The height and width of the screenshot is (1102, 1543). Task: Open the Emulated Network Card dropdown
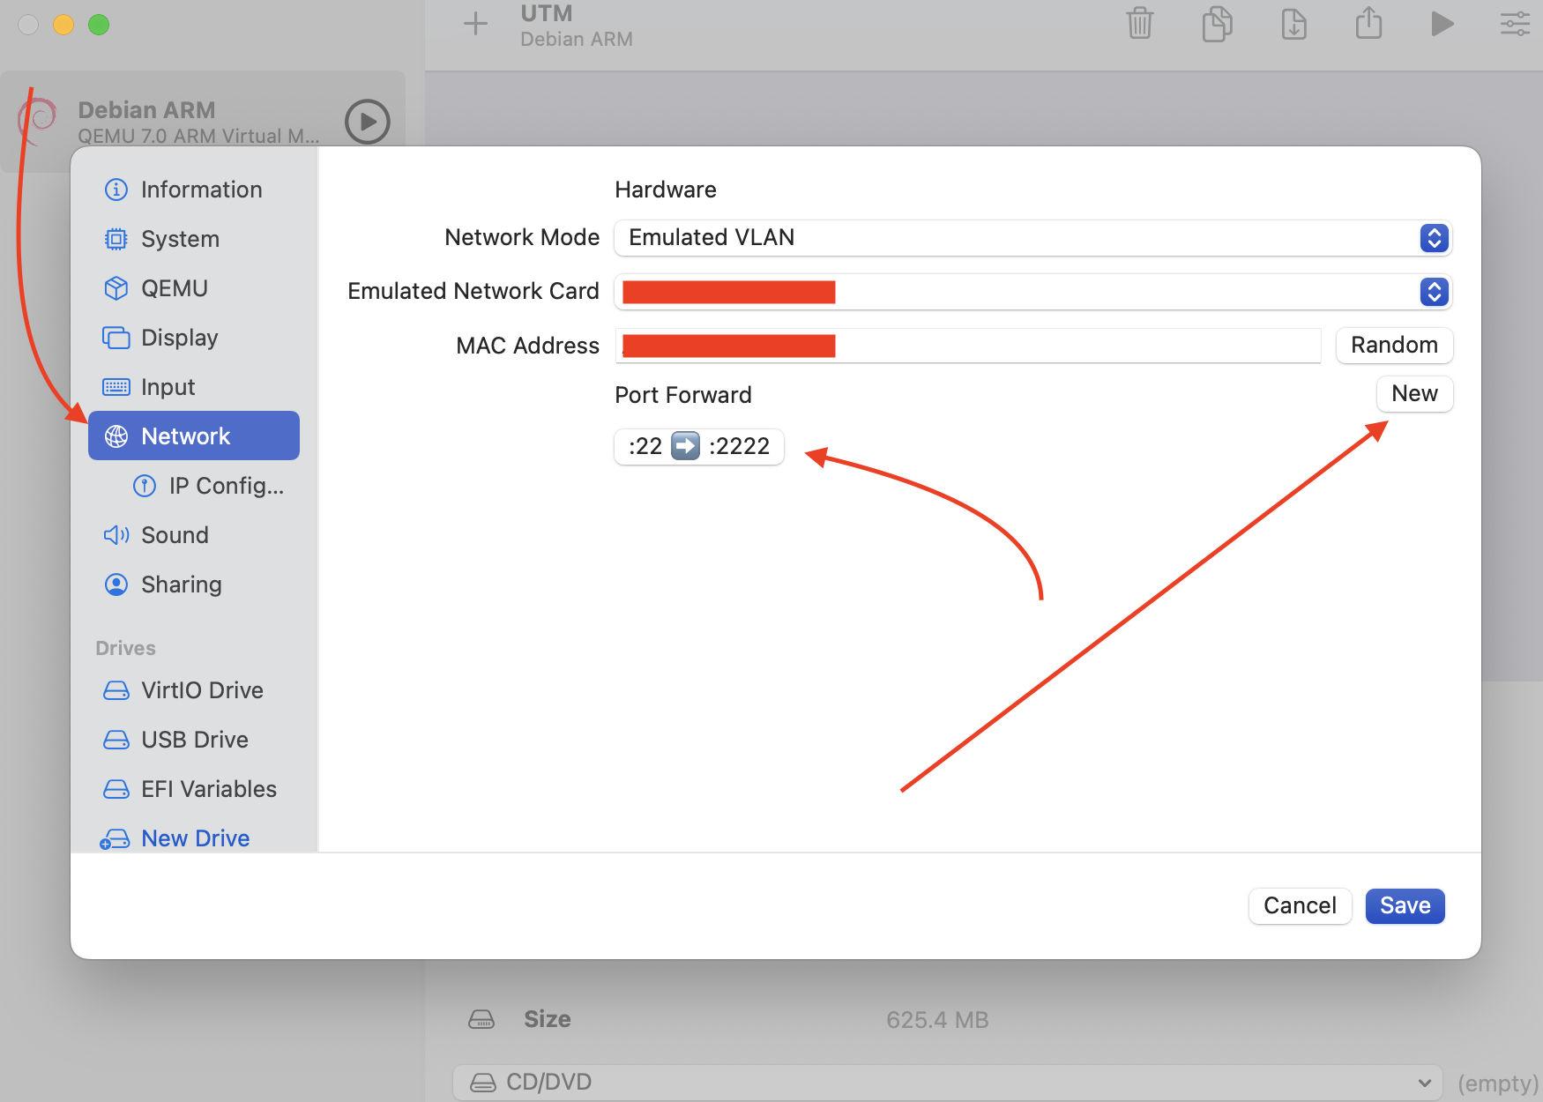click(x=1032, y=292)
